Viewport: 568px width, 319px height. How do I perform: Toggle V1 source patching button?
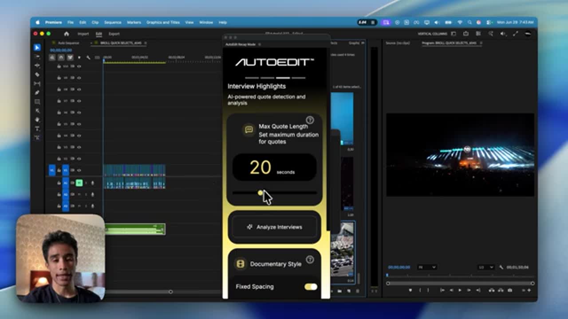coord(52,170)
